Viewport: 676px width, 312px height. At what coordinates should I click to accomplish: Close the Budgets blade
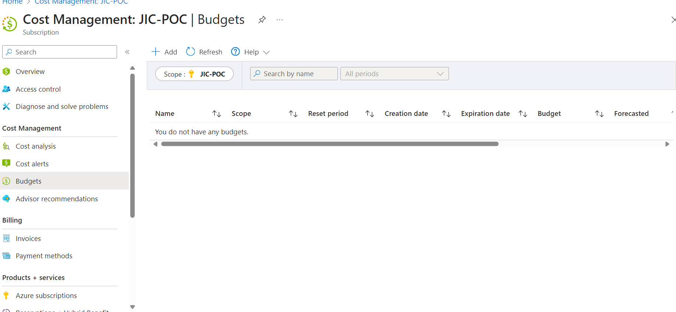[x=673, y=20]
